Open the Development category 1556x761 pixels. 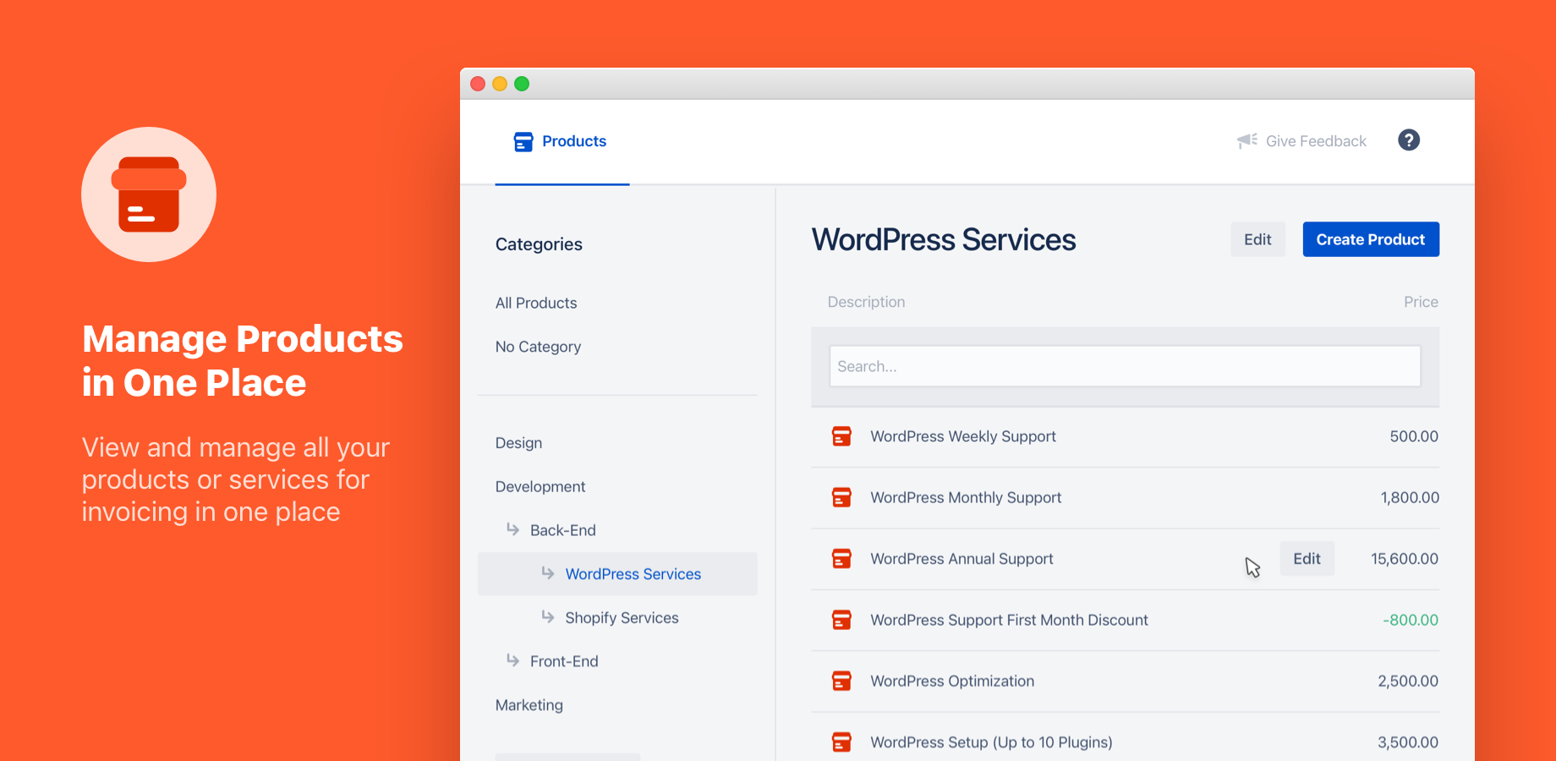pyautogui.click(x=540, y=487)
